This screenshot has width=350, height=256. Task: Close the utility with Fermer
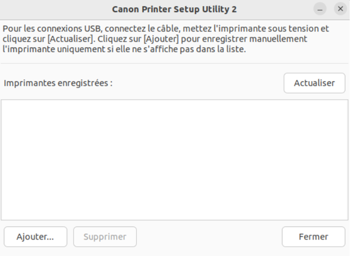click(x=313, y=236)
